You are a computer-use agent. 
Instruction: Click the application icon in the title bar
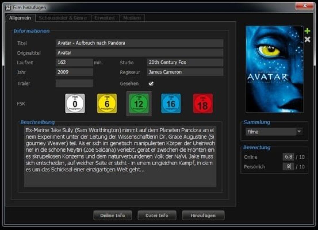7,7
